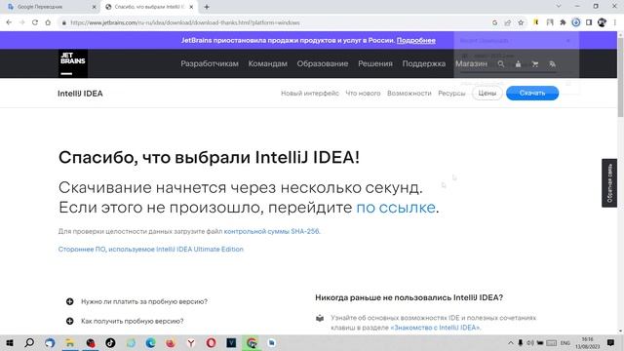Open File Explorer from taskbar
This screenshot has height=351, width=624.
(x=69, y=342)
